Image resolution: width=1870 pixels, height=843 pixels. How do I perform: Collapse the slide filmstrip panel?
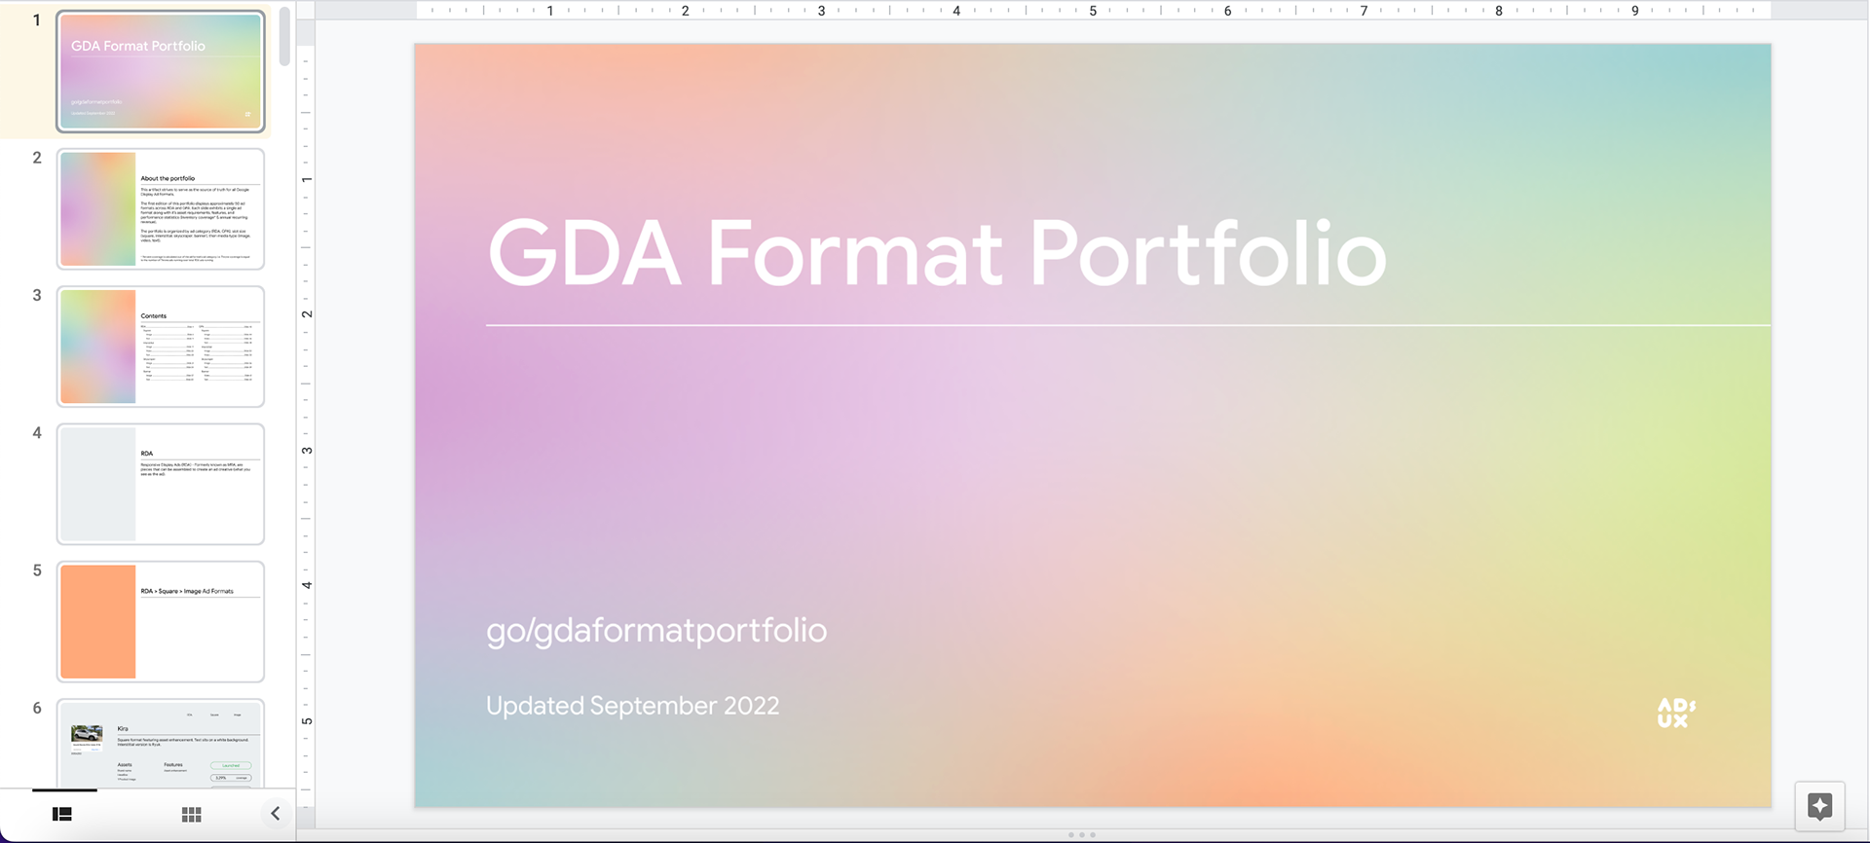pos(276,813)
